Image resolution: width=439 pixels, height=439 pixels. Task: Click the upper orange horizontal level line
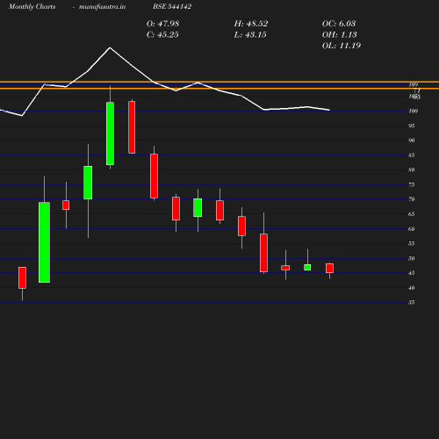[219, 82]
